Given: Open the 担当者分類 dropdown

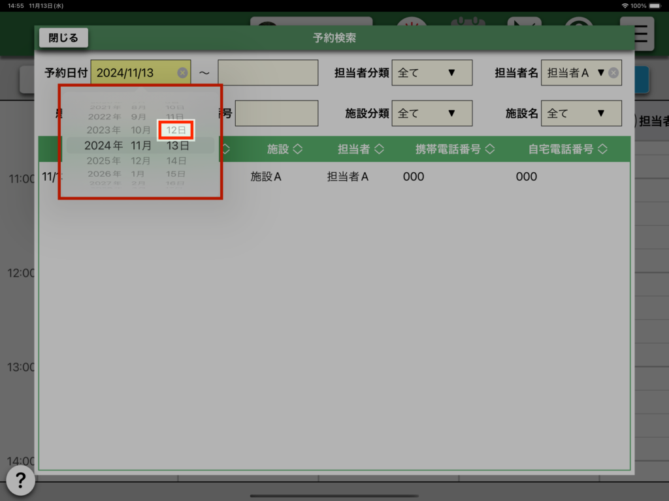Looking at the screenshot, I should click(431, 73).
